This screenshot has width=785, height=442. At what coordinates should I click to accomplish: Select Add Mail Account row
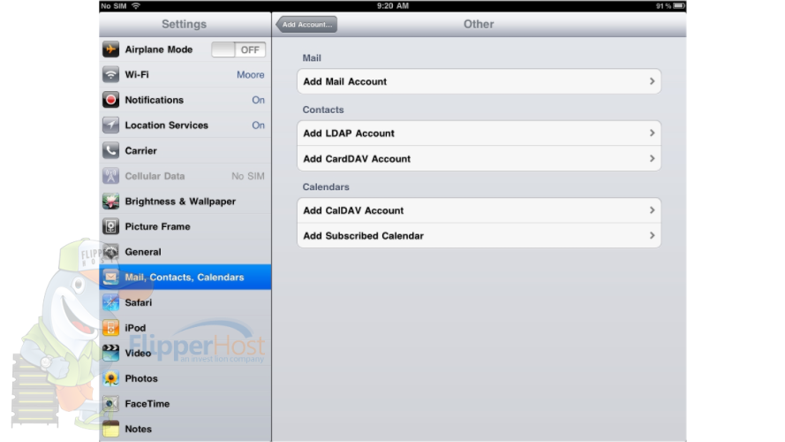tap(479, 81)
